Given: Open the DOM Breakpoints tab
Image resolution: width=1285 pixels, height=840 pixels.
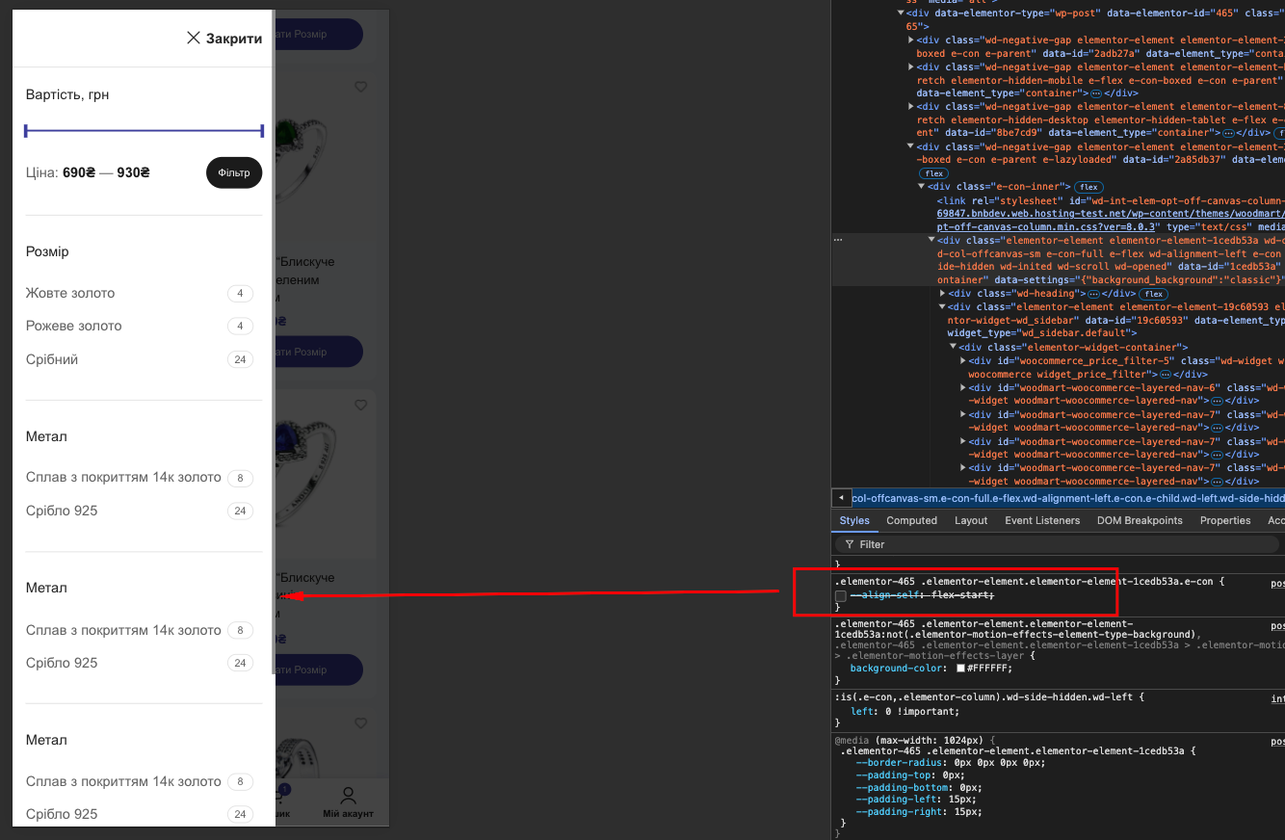Looking at the screenshot, I should pyautogui.click(x=1140, y=520).
